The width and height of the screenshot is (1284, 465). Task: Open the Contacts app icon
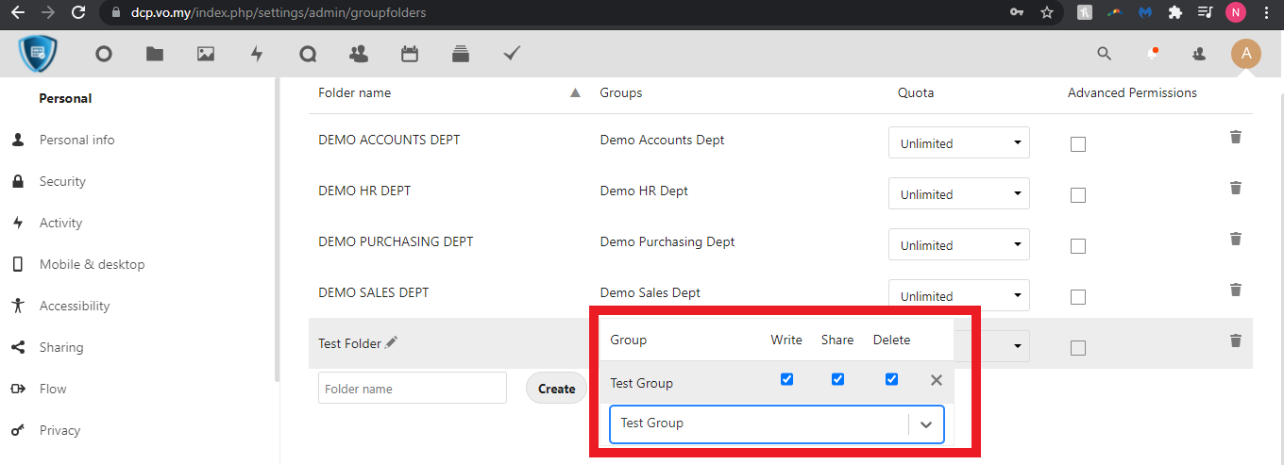click(x=359, y=54)
